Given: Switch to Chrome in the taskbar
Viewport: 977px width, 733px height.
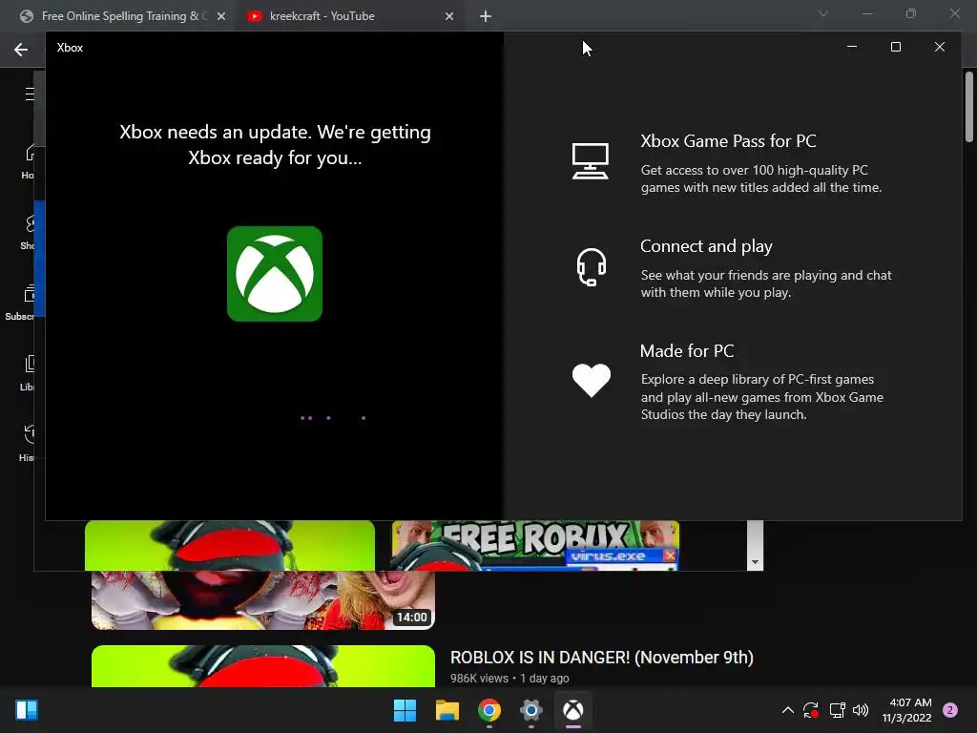Looking at the screenshot, I should coord(489,710).
